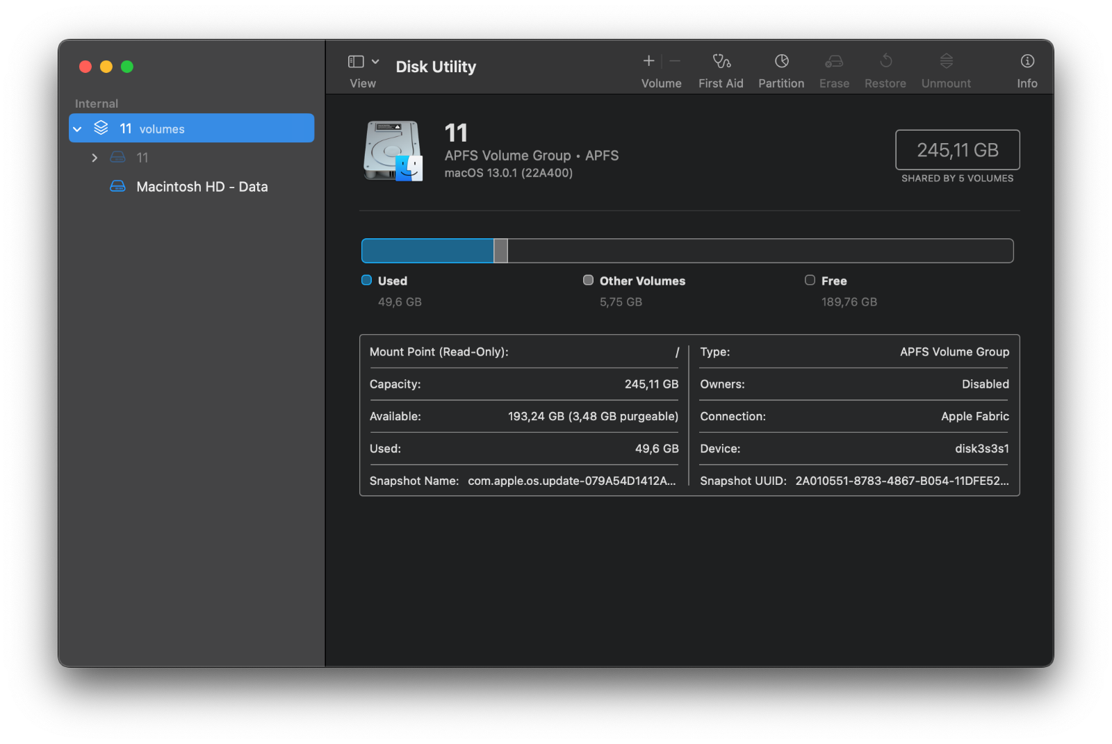Click the Free portion of usage bar
Screen dimensions: 1112x744
(760, 251)
